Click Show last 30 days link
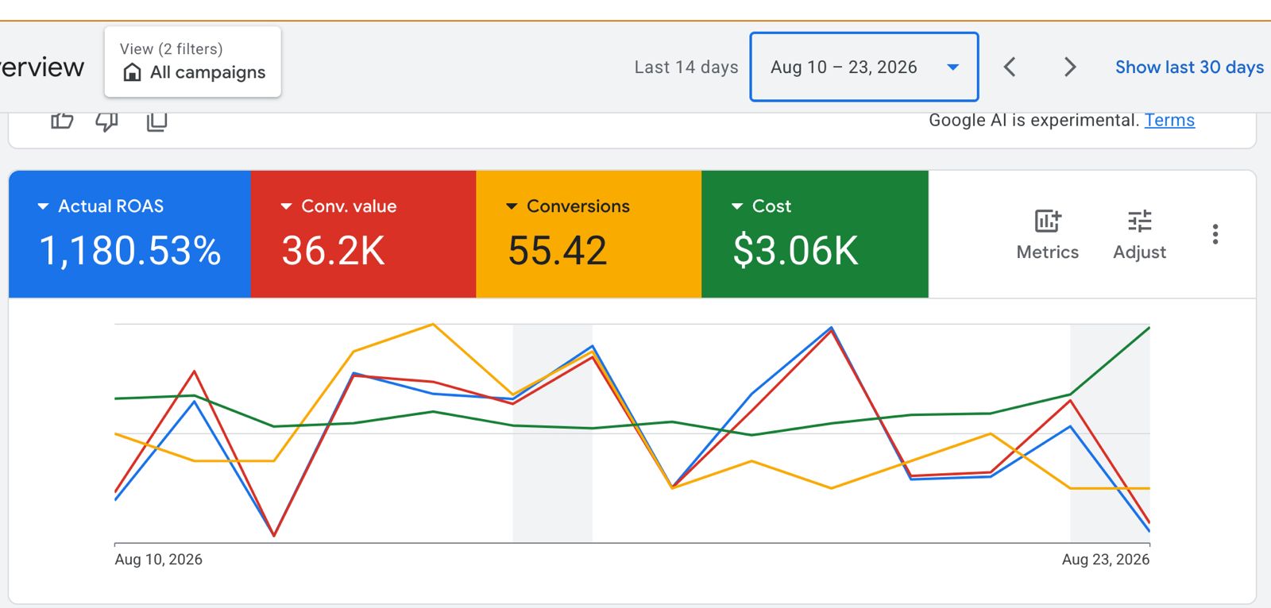 [1189, 67]
